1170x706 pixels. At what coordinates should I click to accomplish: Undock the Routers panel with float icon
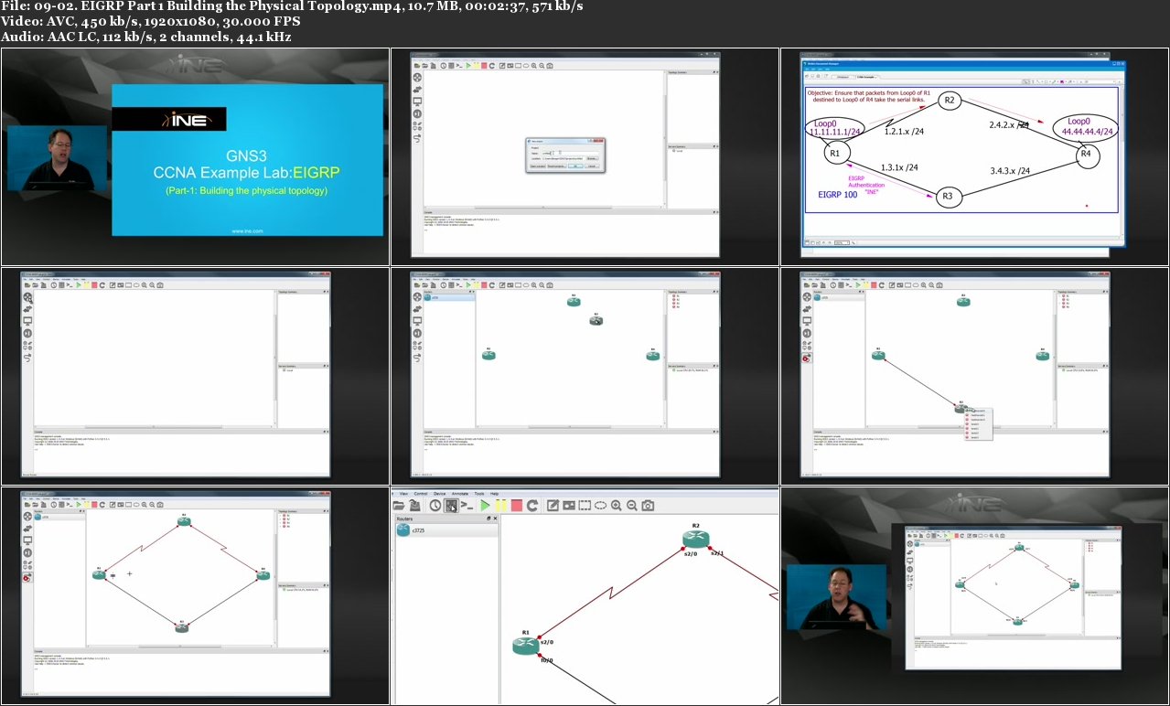click(488, 519)
